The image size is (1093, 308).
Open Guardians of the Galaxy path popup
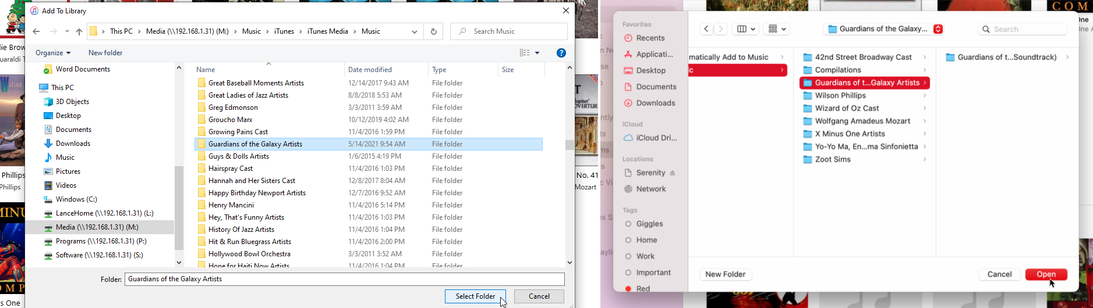coord(885,29)
